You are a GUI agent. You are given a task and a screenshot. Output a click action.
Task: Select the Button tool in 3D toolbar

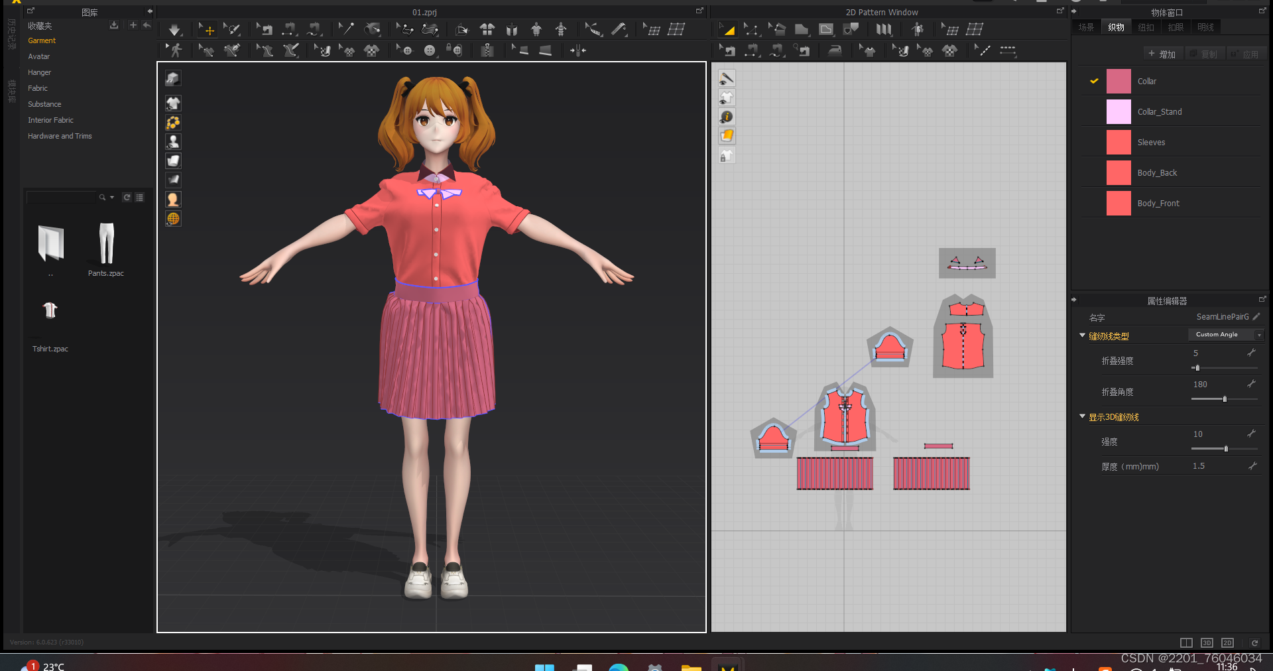point(430,50)
